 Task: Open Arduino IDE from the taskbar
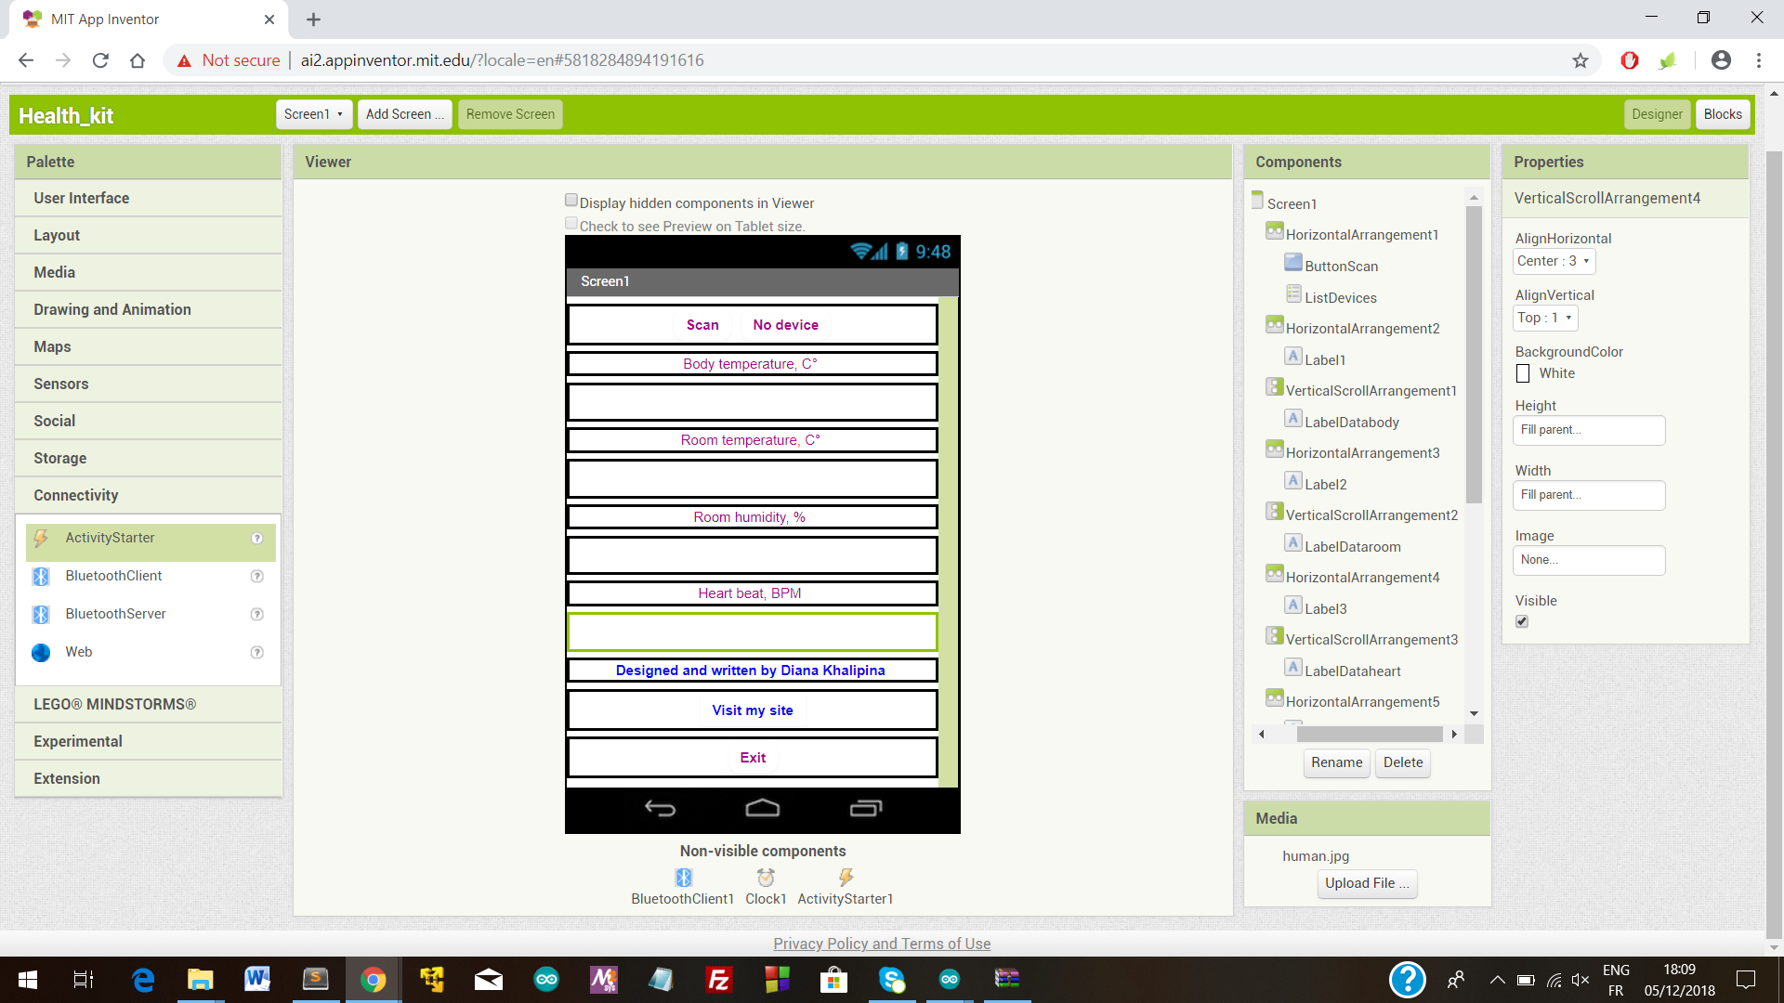(546, 979)
